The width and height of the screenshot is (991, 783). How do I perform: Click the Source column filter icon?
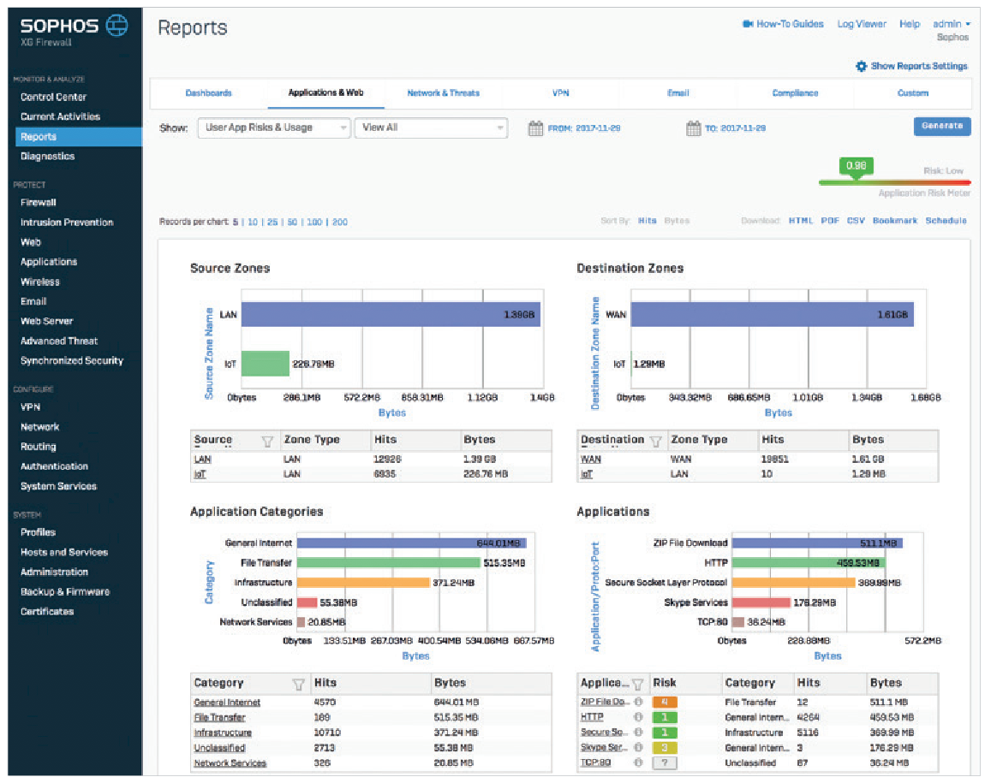pyautogui.click(x=267, y=442)
